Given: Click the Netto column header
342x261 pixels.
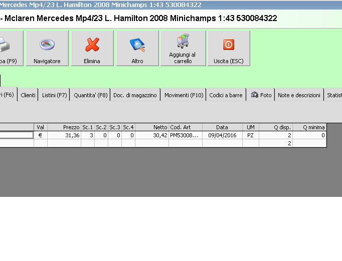Looking at the screenshot, I should (152, 127).
